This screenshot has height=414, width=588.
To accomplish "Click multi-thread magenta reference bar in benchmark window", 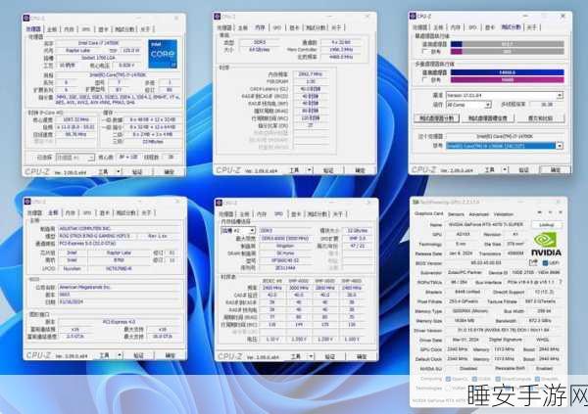I will [507, 80].
